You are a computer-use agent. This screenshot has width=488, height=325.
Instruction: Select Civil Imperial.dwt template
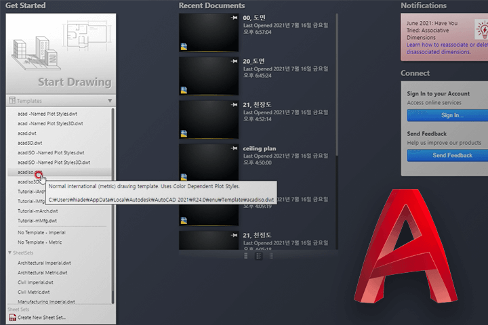[x=35, y=282]
